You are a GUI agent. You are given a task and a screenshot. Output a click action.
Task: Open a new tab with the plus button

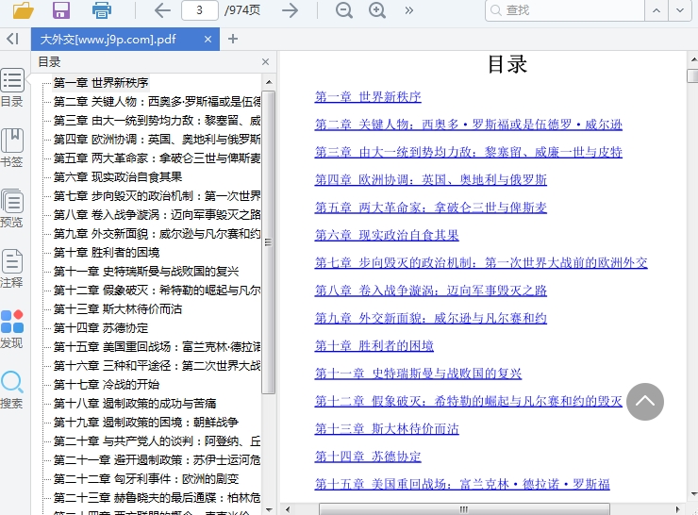(232, 40)
